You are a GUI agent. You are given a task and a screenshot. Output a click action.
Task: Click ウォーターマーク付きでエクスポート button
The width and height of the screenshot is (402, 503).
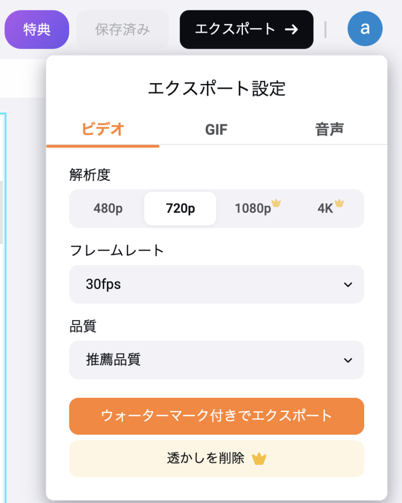216,416
